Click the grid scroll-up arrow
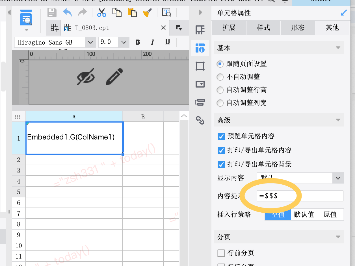 click(184, 116)
